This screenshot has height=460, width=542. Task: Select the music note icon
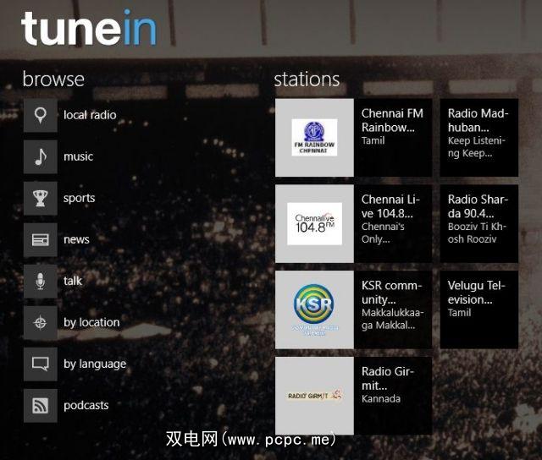(x=41, y=156)
